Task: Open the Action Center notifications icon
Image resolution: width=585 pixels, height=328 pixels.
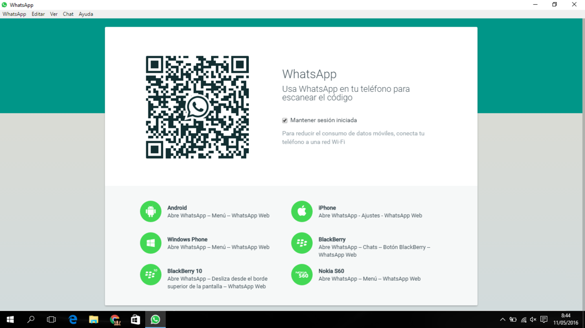Action: (544, 320)
